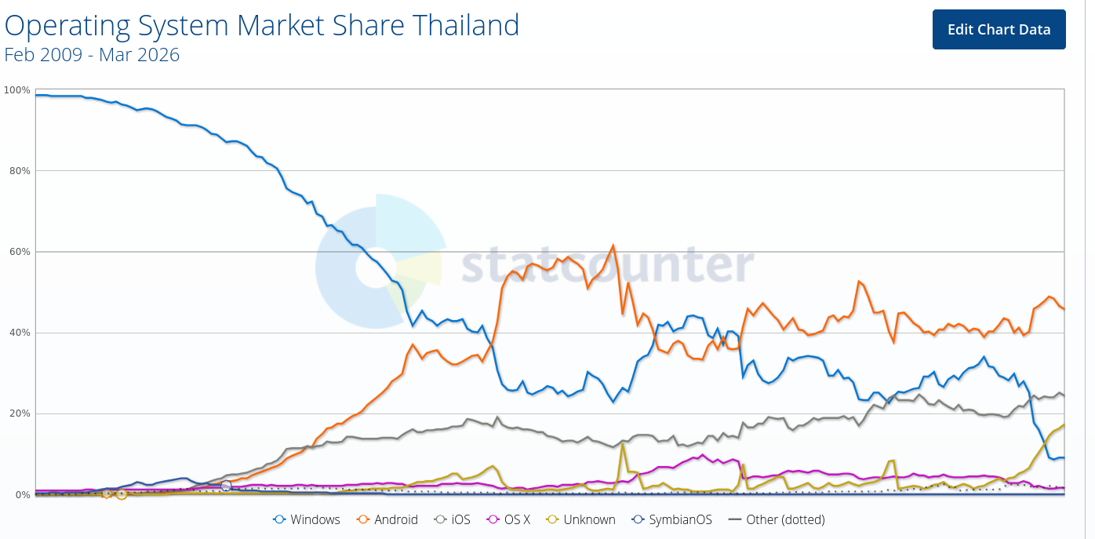The image size is (1095, 539).
Task: Click the blue Windows legend marker icon
Action: [280, 519]
